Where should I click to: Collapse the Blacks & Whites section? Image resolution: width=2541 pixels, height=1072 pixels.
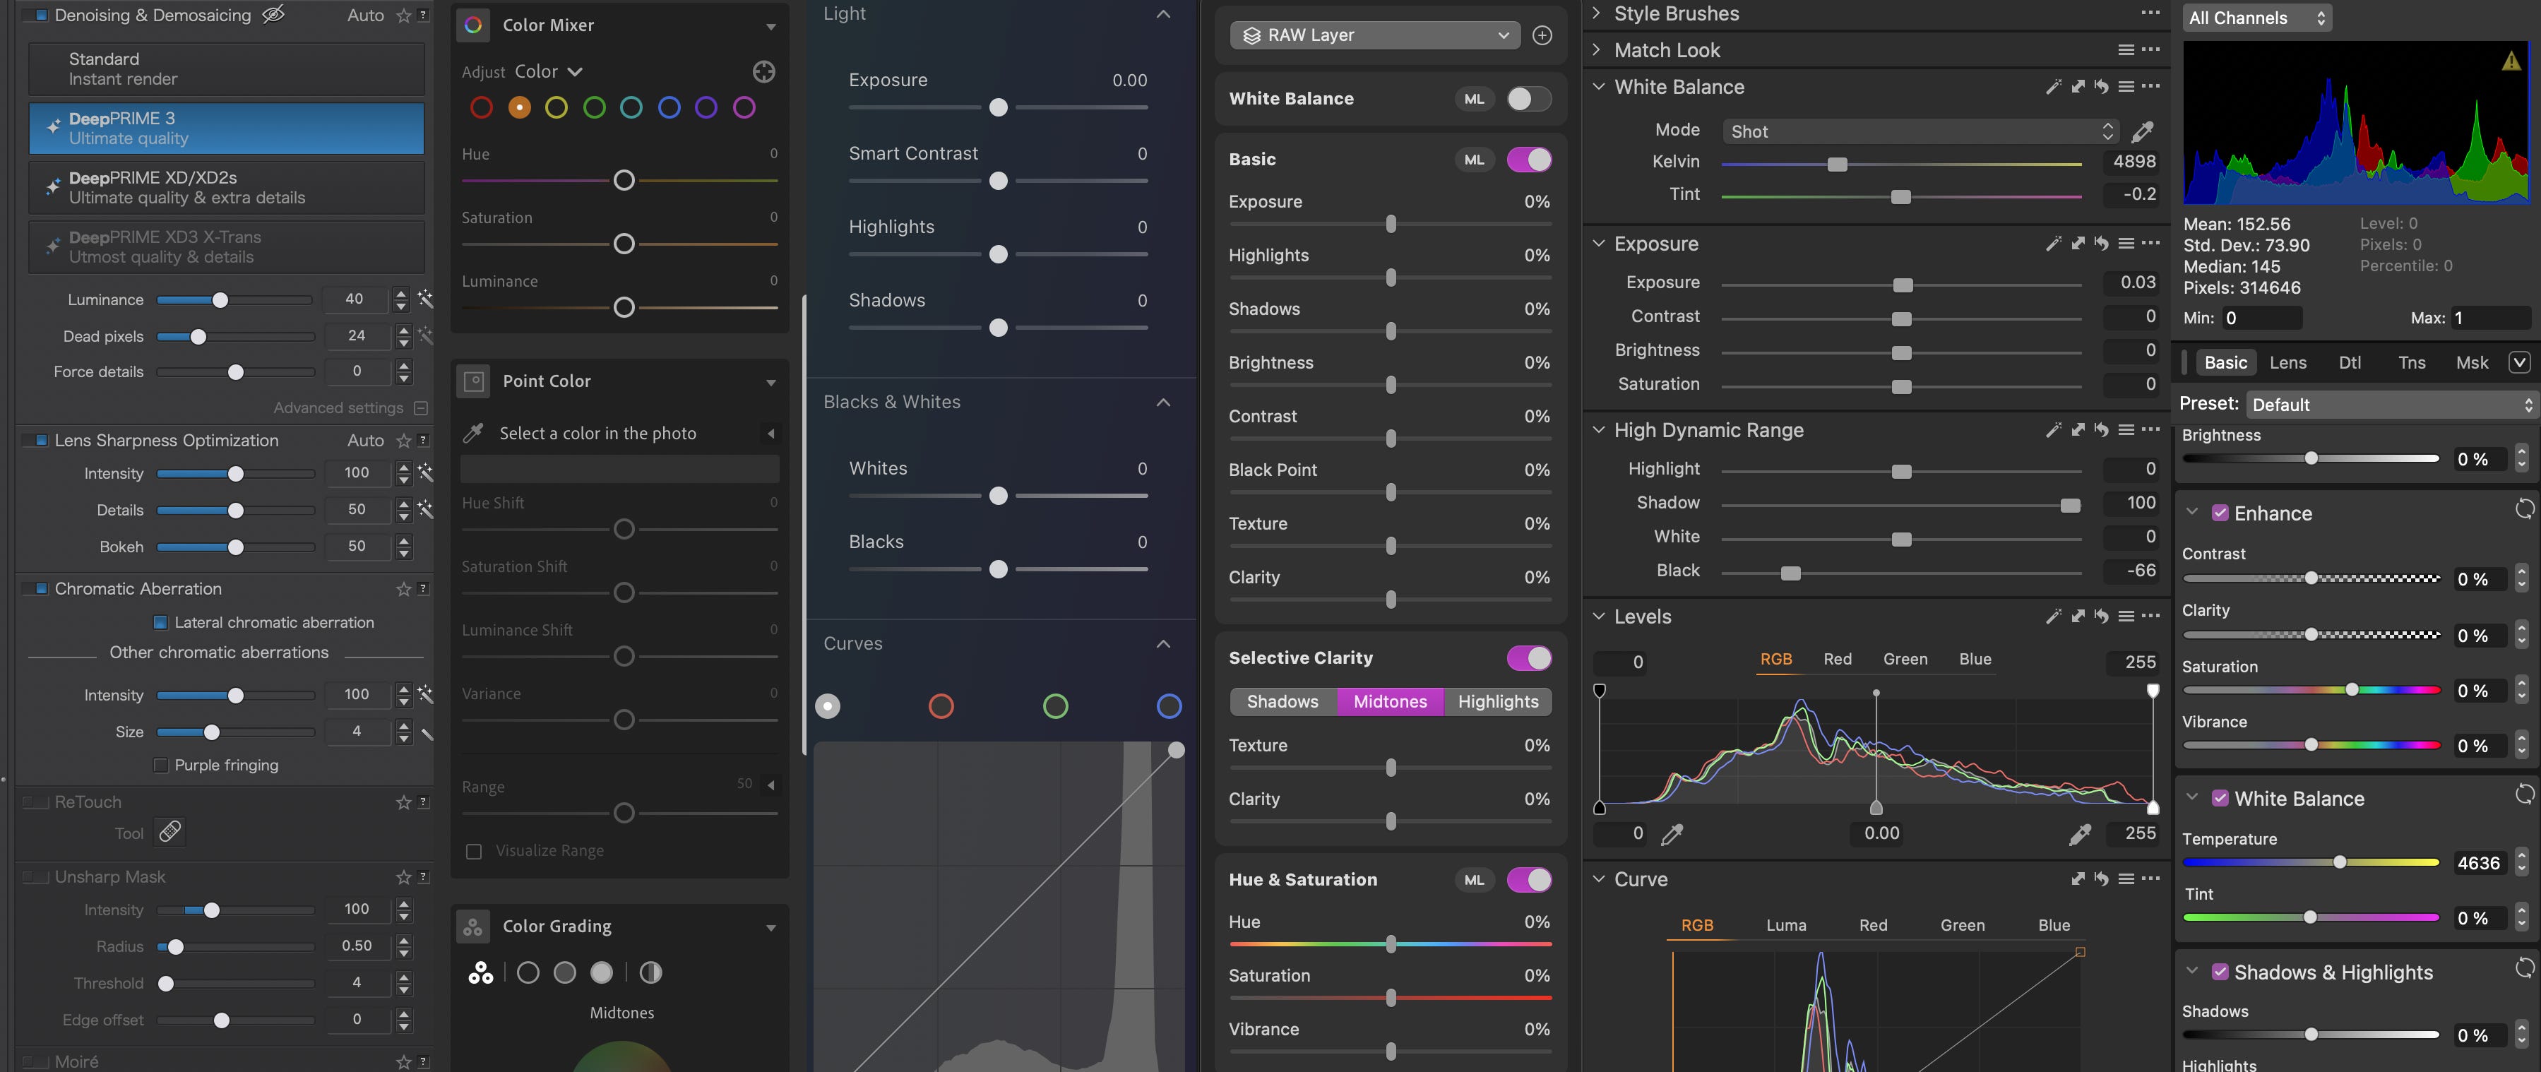1163,403
